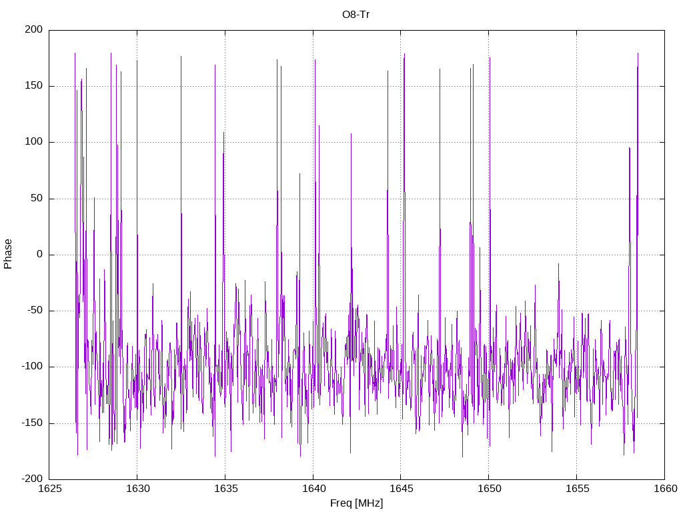The height and width of the screenshot is (512, 683).
Task: Click the y-axis tick label 200
Action: click(x=34, y=29)
